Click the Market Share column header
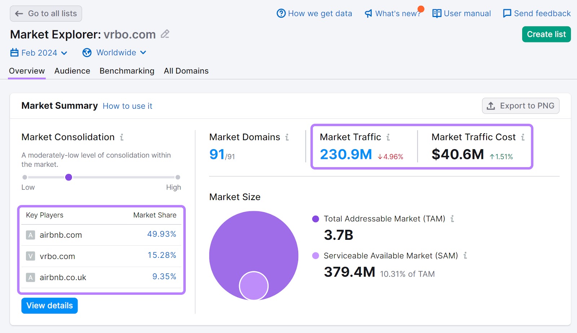577x333 pixels. [x=155, y=215]
